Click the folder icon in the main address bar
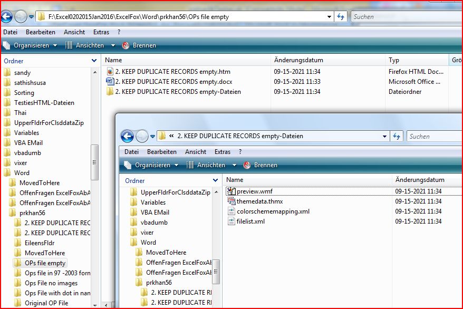Viewport: 463px width, 309px height. click(41, 16)
